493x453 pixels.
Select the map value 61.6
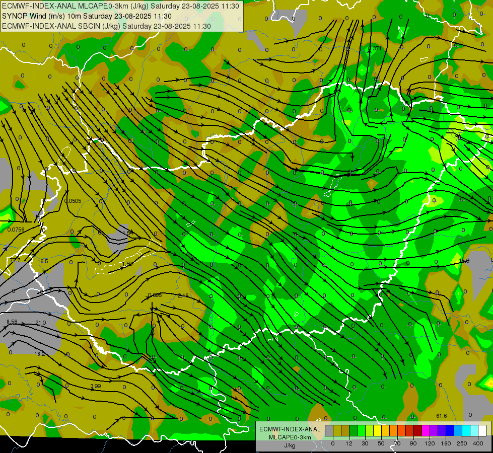pos(442,416)
